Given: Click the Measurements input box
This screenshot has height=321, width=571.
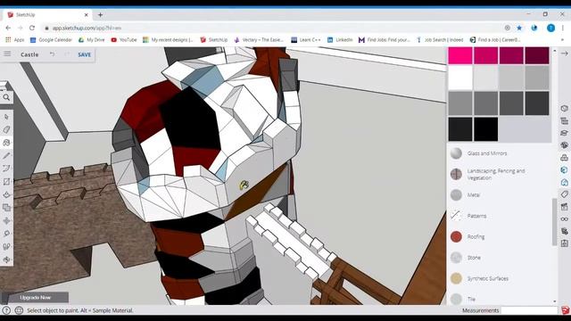Looking at the screenshot, I should pos(529,310).
